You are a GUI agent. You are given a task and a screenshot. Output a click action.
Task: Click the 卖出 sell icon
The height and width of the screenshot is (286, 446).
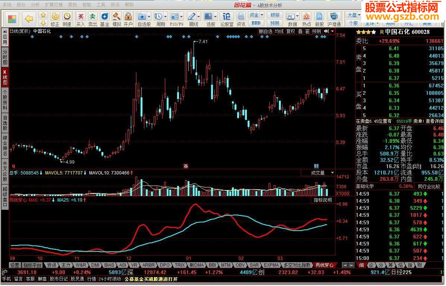point(92,16)
